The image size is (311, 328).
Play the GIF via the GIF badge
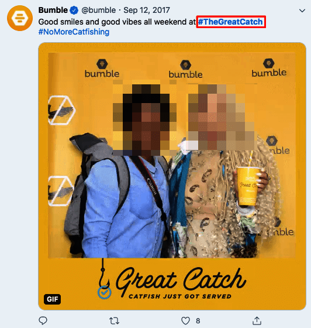tap(52, 299)
